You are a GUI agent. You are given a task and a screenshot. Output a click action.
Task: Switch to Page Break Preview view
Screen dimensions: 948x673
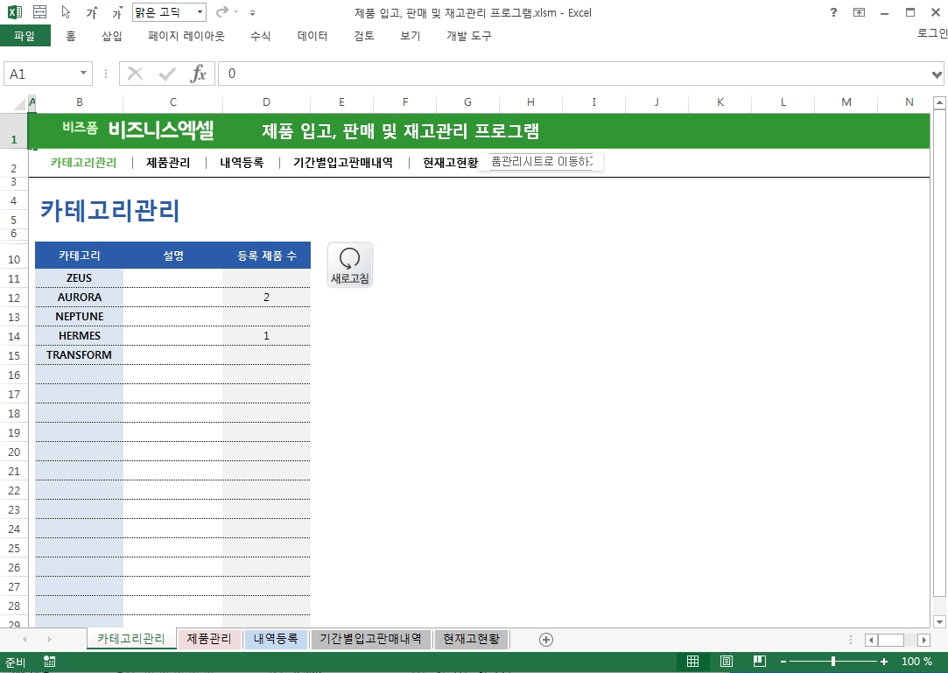[x=759, y=662]
